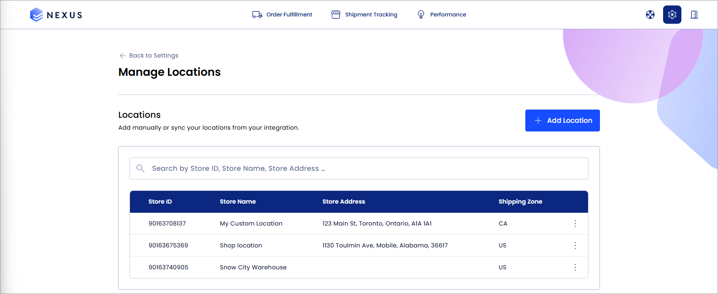Open options menu for Shop location

pyautogui.click(x=575, y=246)
